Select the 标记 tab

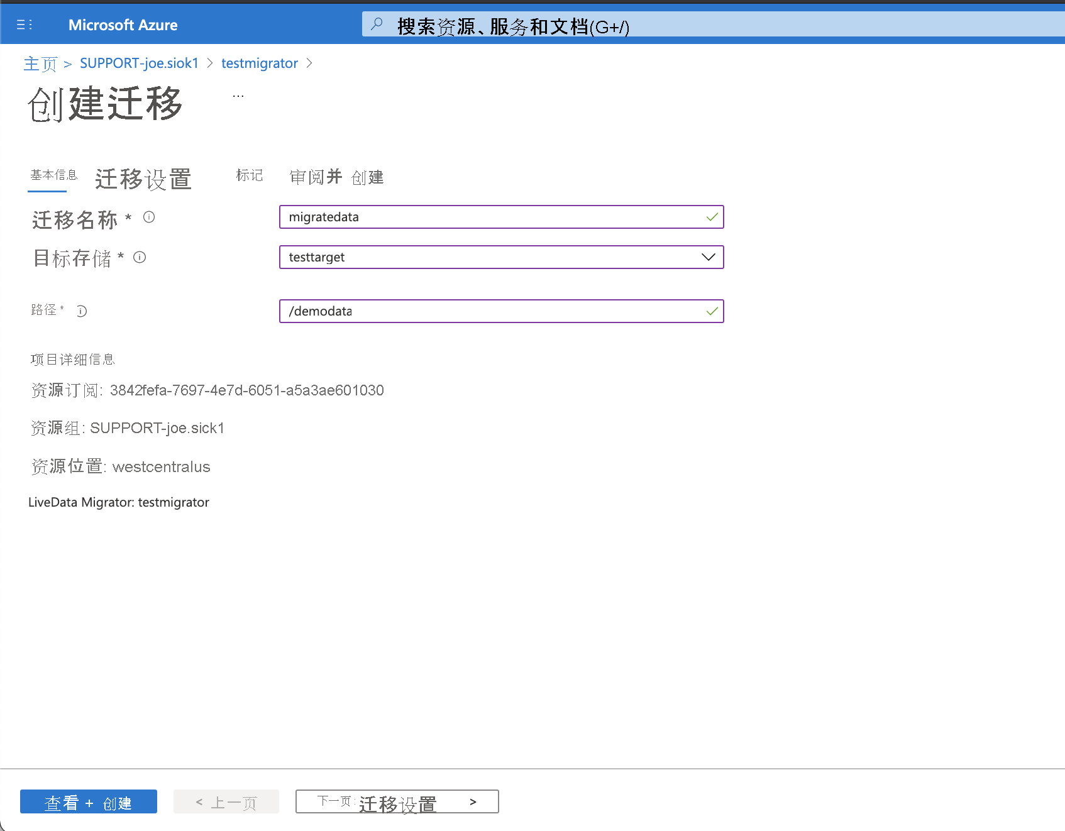[249, 177]
